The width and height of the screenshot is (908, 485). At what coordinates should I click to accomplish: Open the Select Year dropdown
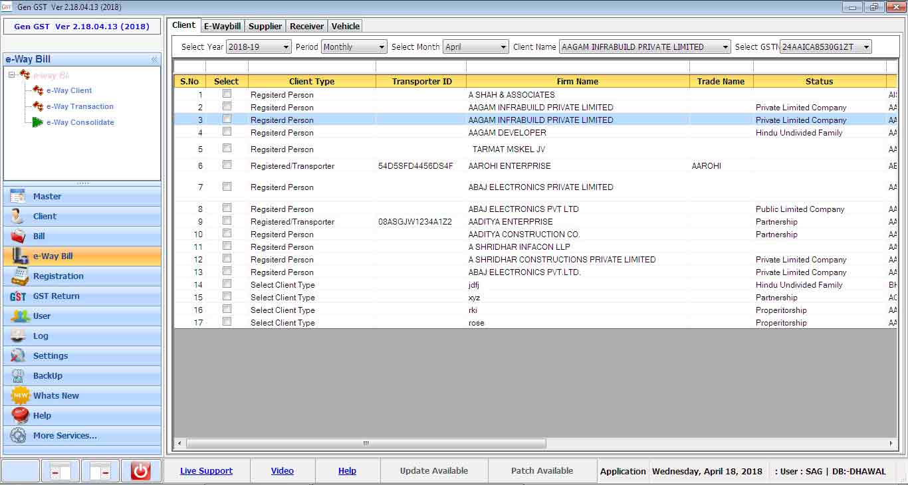tap(259, 47)
